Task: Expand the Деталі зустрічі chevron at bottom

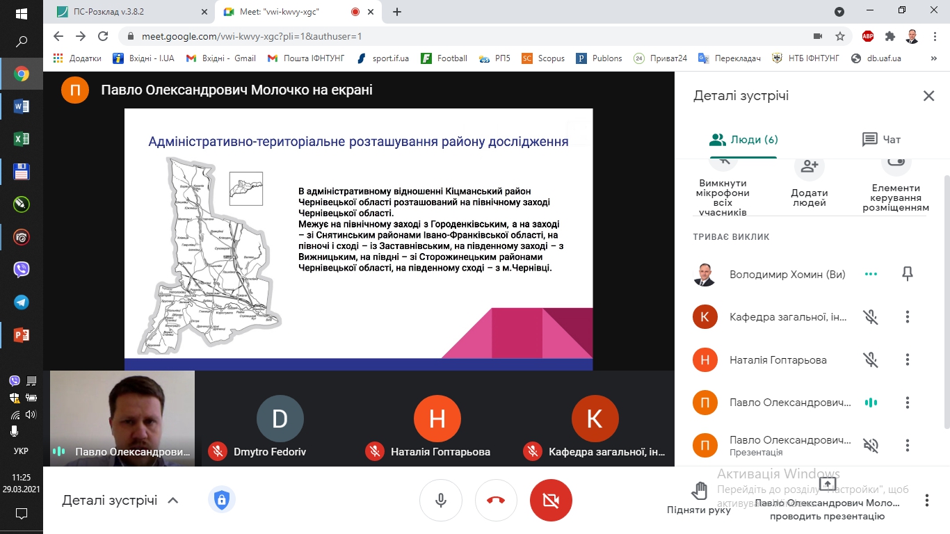Action: click(x=173, y=501)
